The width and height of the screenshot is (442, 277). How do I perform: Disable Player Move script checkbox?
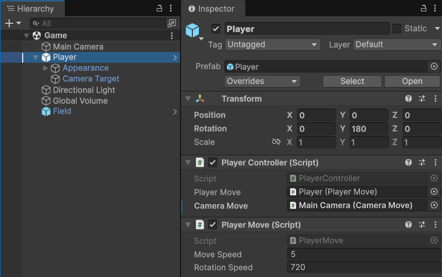(212, 225)
